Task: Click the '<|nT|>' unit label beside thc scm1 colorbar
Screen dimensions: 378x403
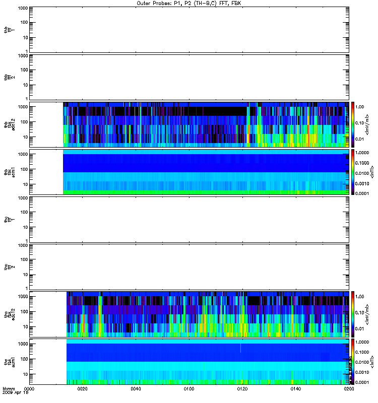Action: pyautogui.click(x=371, y=362)
